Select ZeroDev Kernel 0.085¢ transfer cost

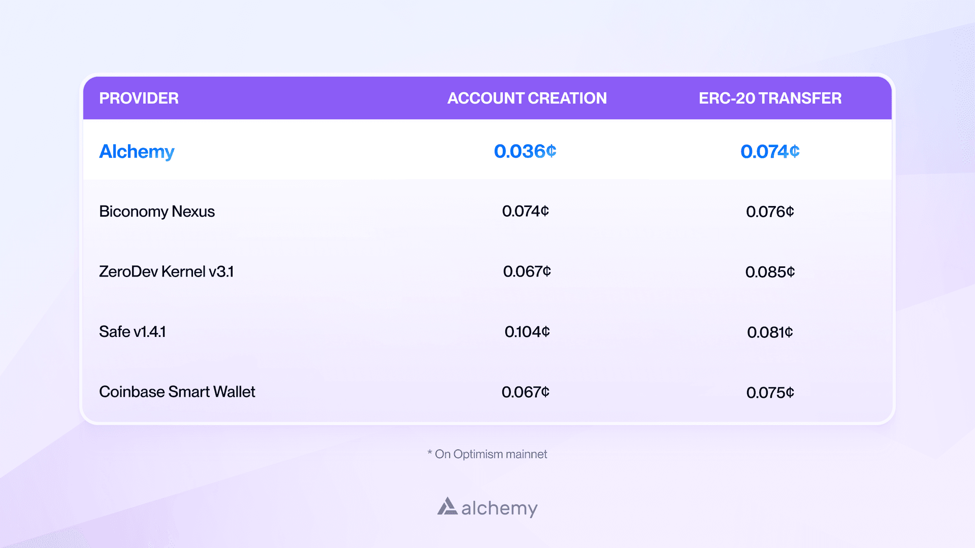click(770, 272)
